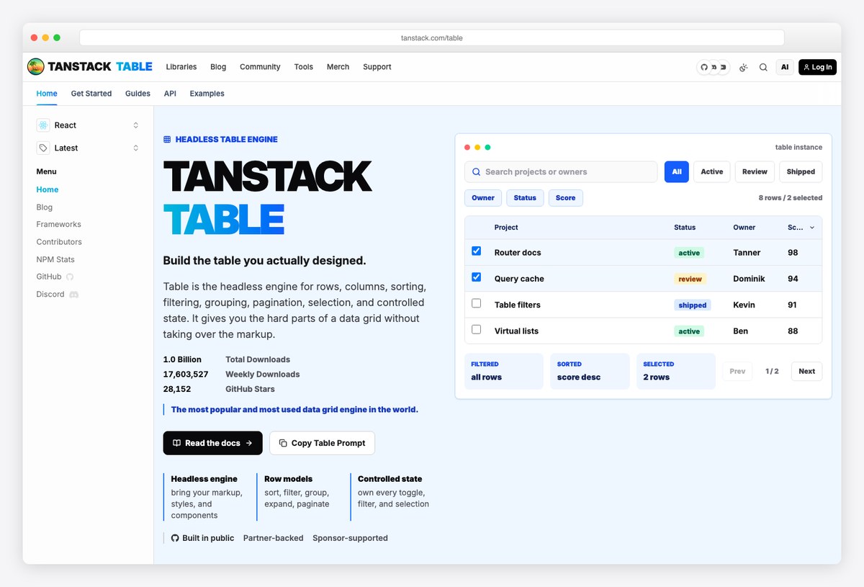This screenshot has width=864, height=587.
Task: Click the Search projects or owners field
Action: click(561, 172)
